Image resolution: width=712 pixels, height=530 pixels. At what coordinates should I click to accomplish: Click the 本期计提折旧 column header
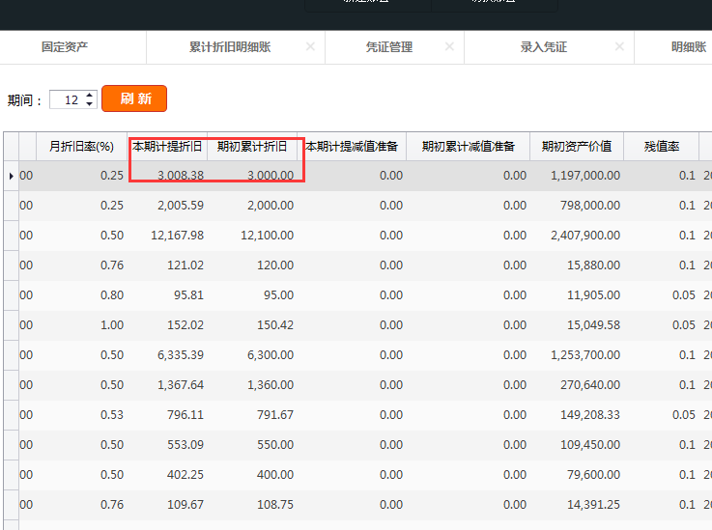[167, 147]
